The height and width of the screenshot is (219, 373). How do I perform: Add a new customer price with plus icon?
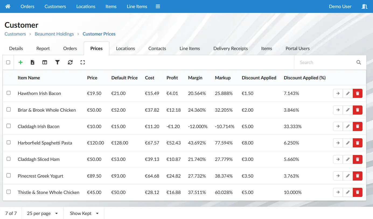coord(20,62)
